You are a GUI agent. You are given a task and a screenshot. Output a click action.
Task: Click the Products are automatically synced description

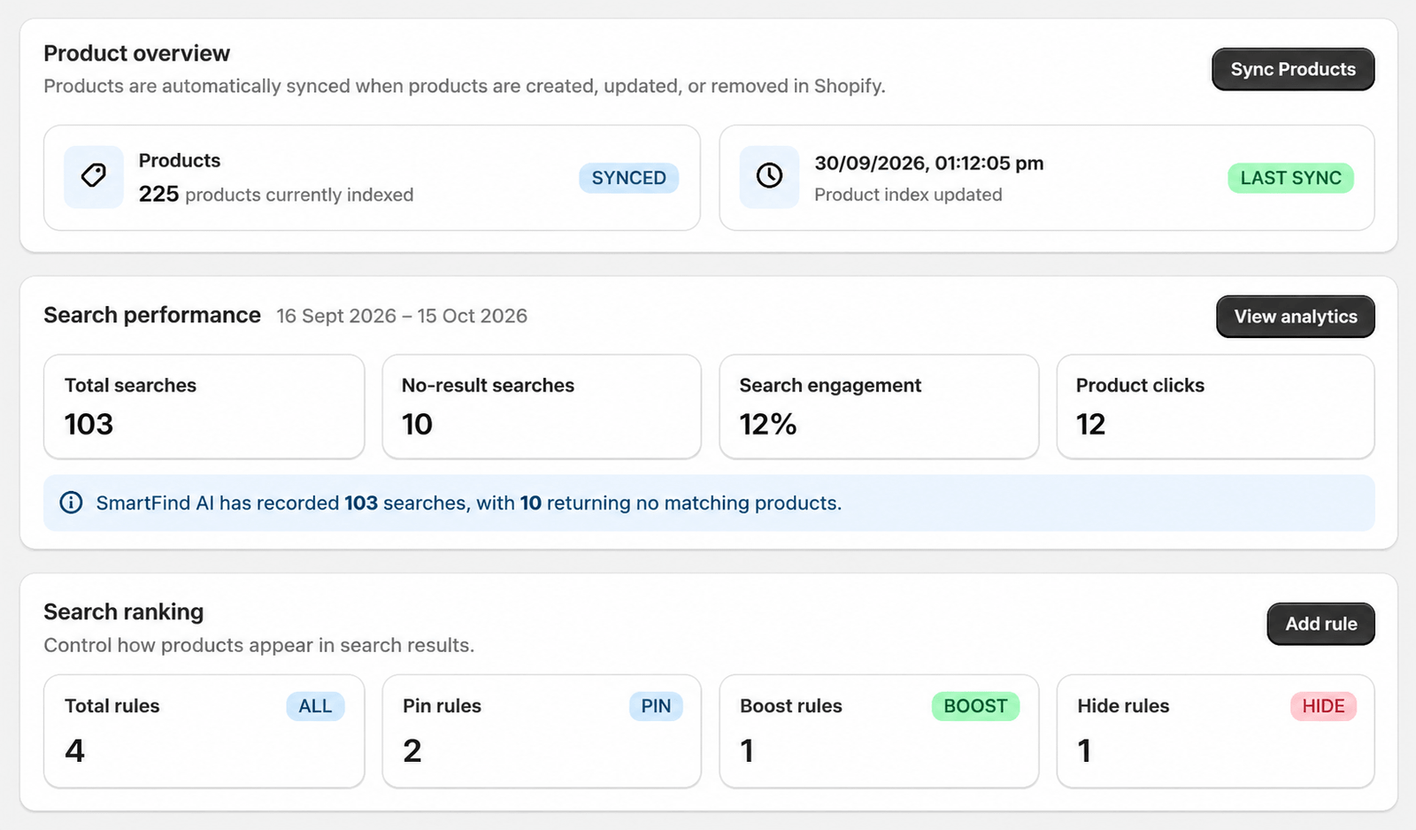tap(465, 86)
